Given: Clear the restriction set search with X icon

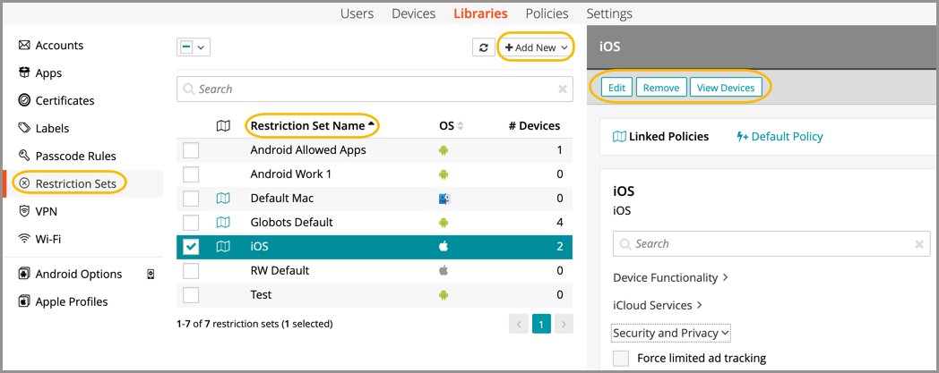Looking at the screenshot, I should point(563,89).
